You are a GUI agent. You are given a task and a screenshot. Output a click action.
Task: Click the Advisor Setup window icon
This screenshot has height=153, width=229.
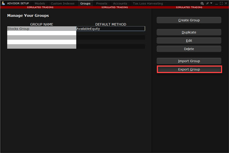[x=3, y=3]
